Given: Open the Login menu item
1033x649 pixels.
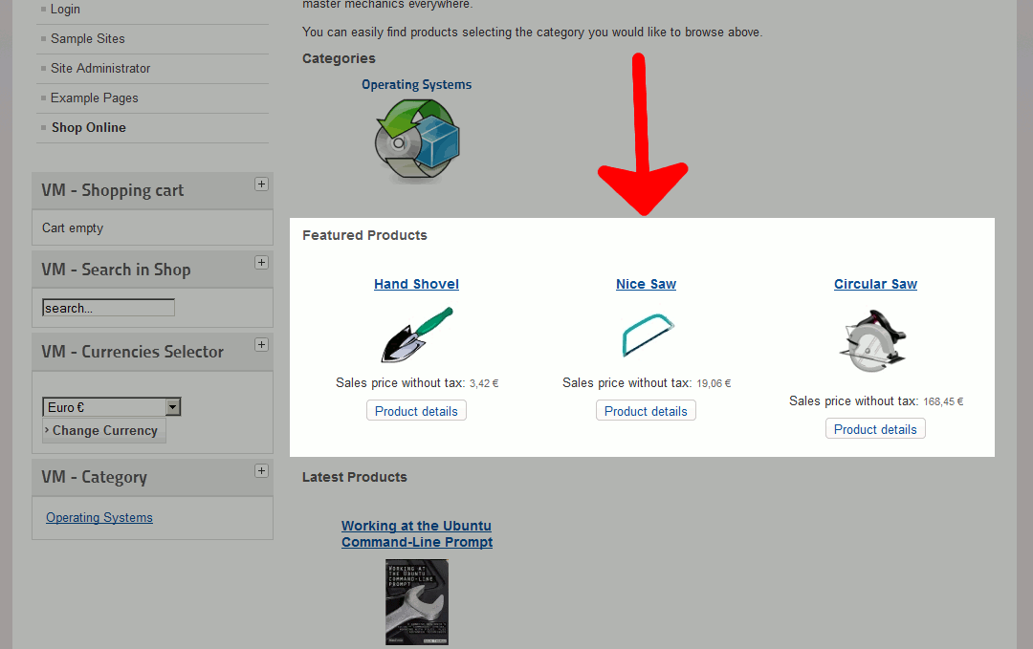Looking at the screenshot, I should point(65,10).
